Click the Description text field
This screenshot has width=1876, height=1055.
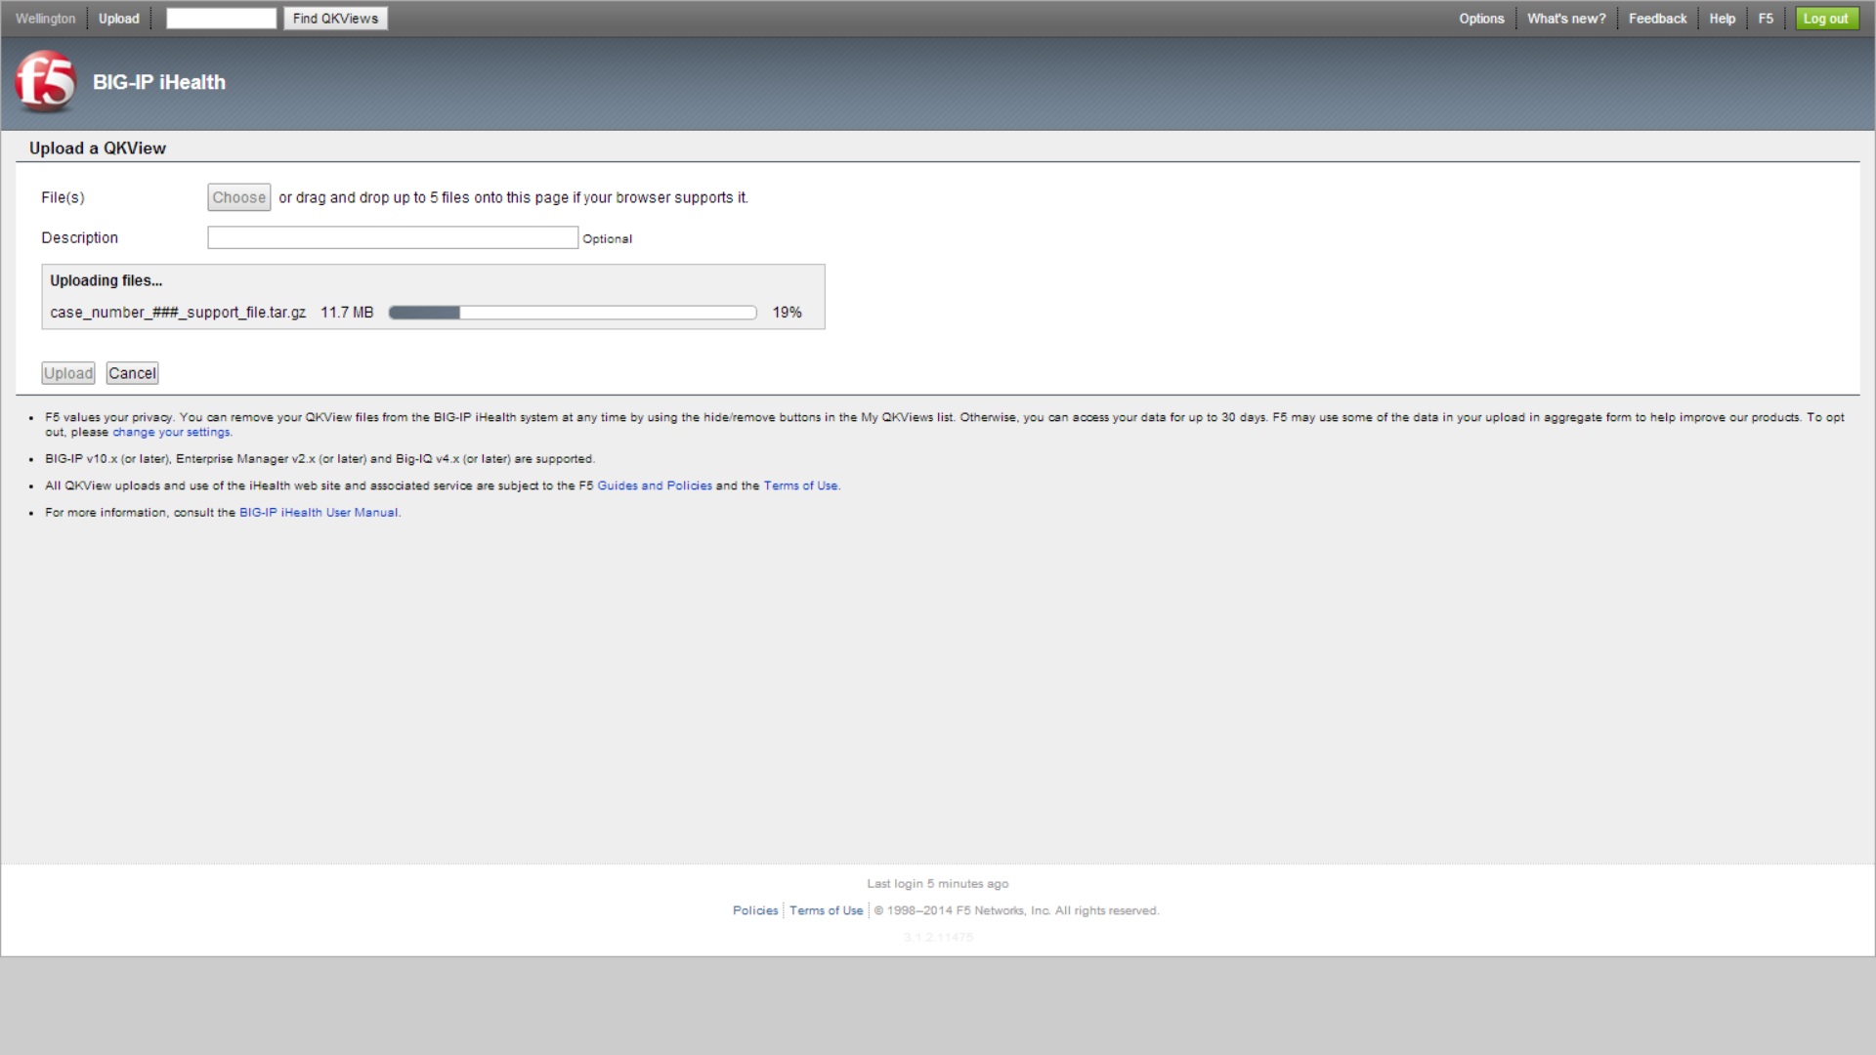click(392, 237)
